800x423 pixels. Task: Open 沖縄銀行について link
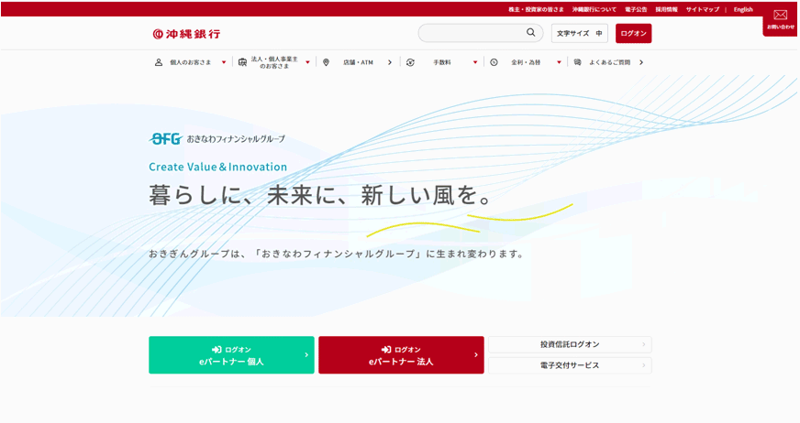[x=594, y=10]
